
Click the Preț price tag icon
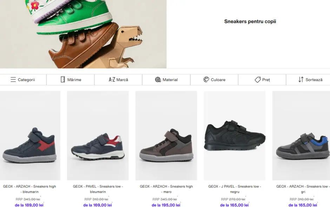pos(258,80)
